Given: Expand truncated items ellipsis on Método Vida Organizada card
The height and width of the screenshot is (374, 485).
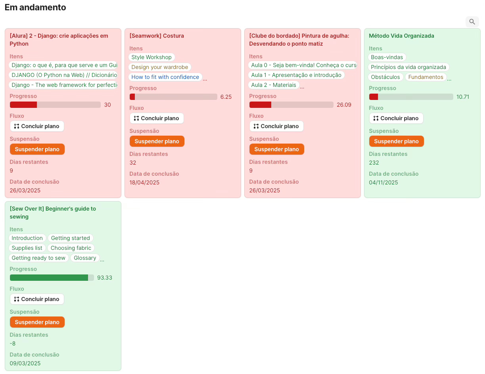Looking at the screenshot, I should (449, 79).
